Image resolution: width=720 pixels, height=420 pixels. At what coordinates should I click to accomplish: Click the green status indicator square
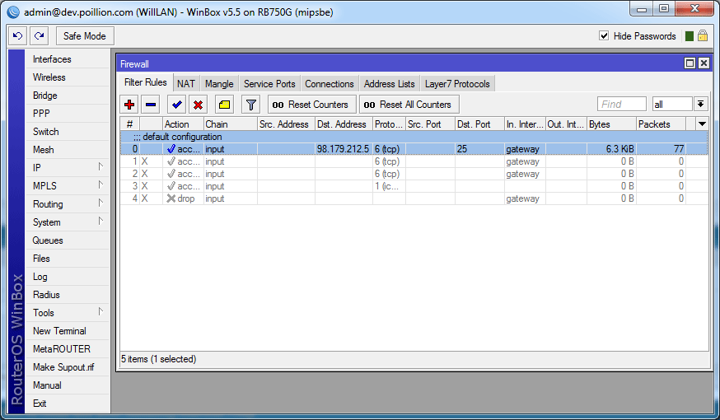tap(690, 35)
